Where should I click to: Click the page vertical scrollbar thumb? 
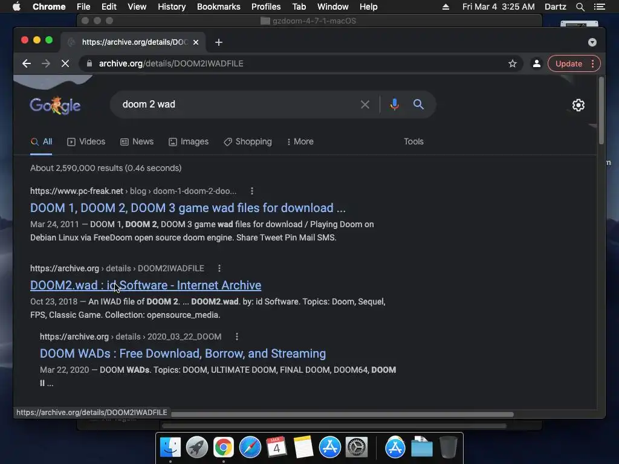(x=601, y=111)
